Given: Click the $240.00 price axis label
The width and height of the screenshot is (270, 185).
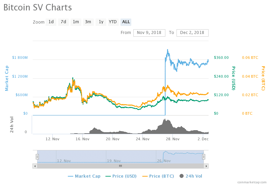Looking at the screenshot, I should click(x=221, y=76).
